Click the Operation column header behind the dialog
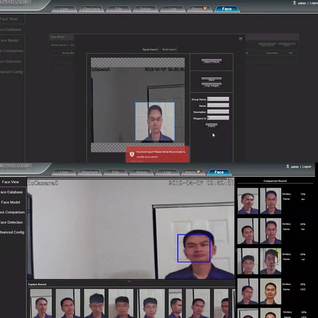318x318 pixels. point(272,53)
